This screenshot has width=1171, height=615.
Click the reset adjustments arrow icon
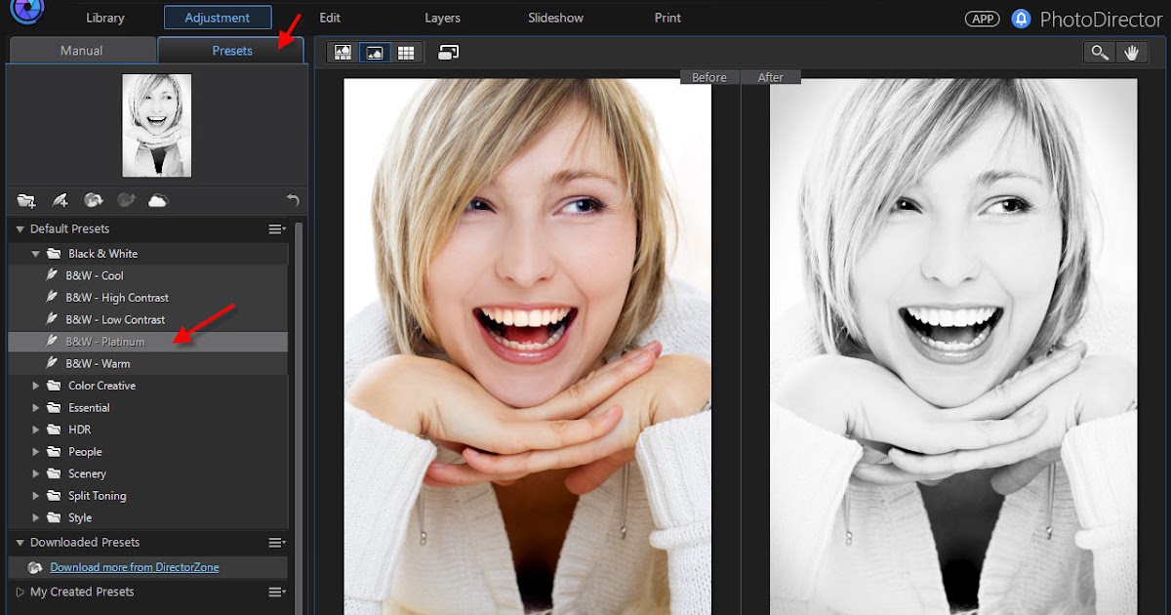[x=291, y=199]
